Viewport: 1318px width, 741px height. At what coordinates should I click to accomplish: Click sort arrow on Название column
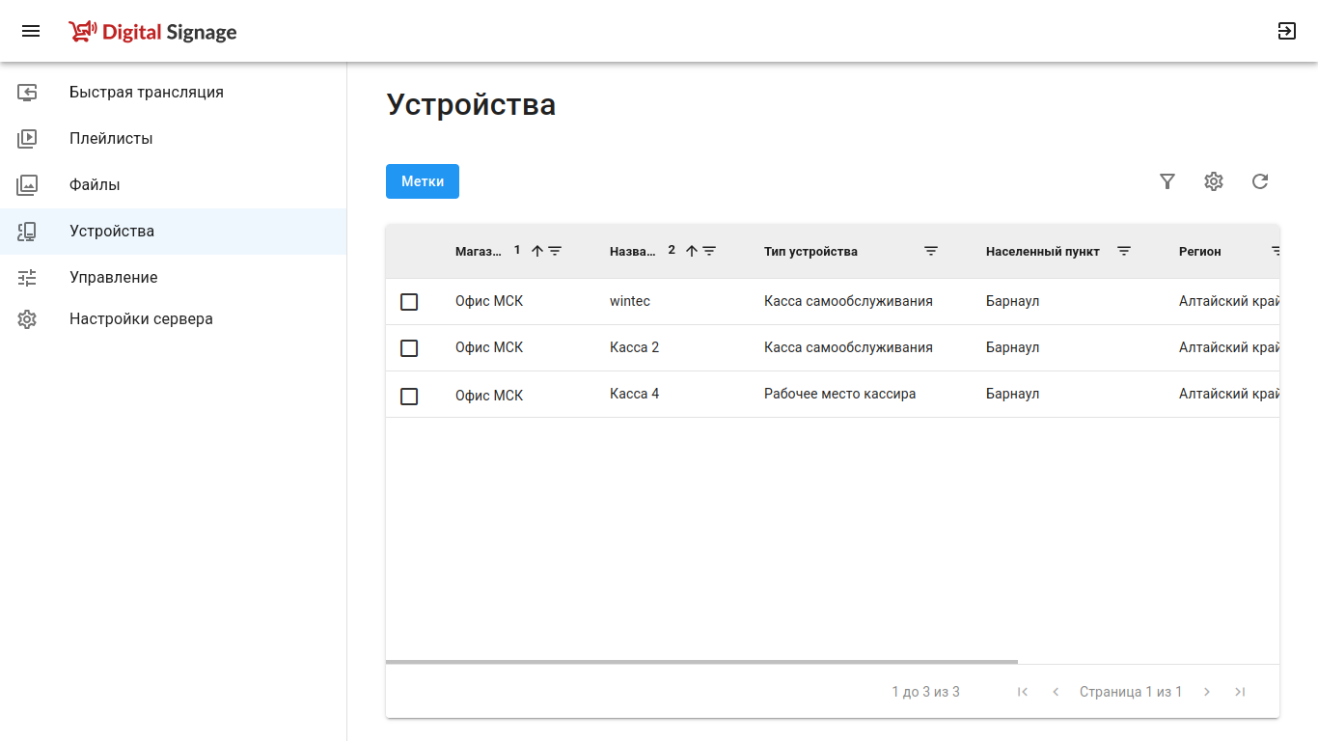[692, 251]
